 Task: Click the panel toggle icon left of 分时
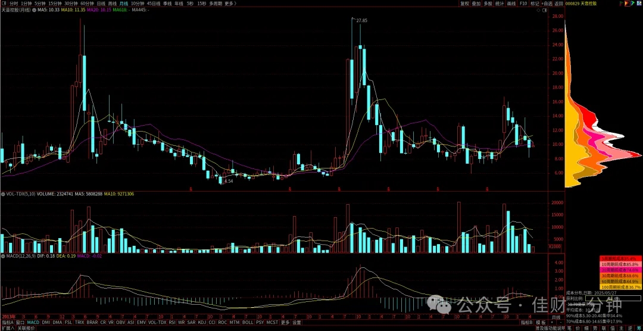coord(4,4)
